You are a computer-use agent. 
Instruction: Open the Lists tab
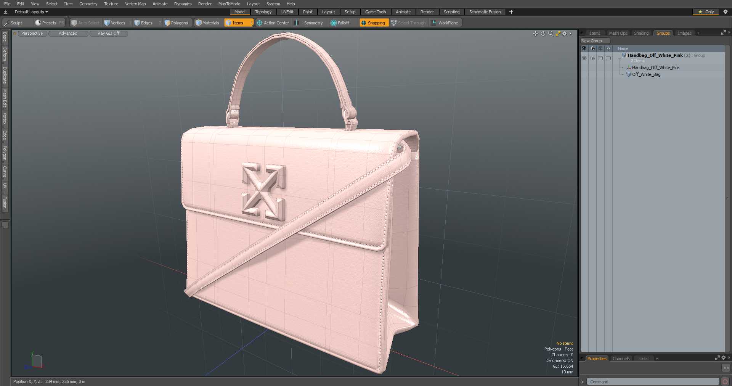tap(643, 359)
